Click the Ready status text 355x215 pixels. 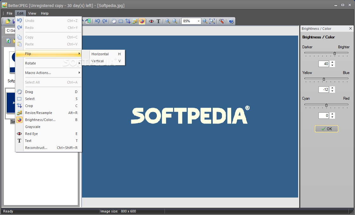point(8,211)
